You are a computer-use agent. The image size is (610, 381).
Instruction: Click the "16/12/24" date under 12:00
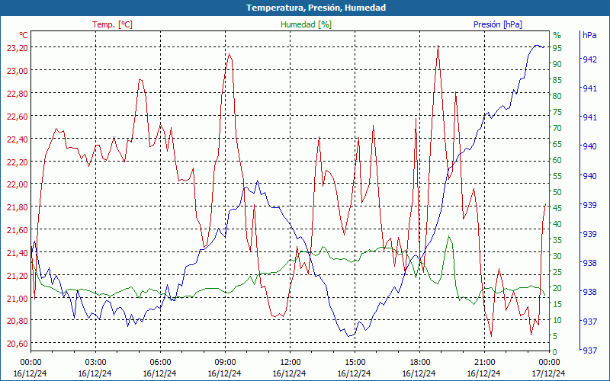point(290,373)
